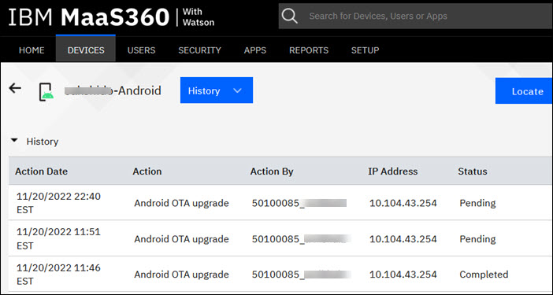Click the Action By value in the 22:40 row
553x295 pixels.
[299, 203]
